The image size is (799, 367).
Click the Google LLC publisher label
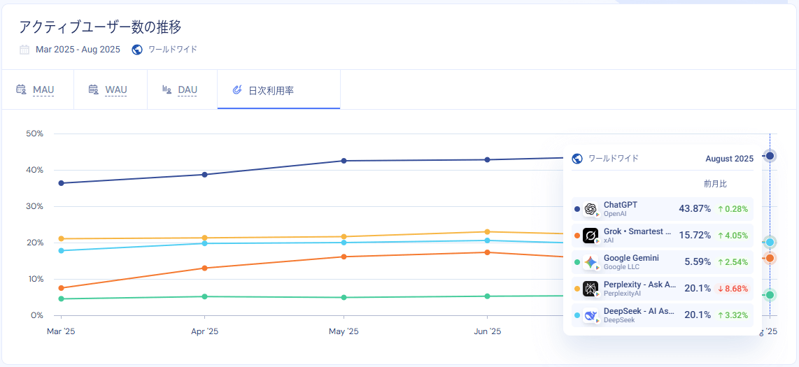click(x=621, y=267)
